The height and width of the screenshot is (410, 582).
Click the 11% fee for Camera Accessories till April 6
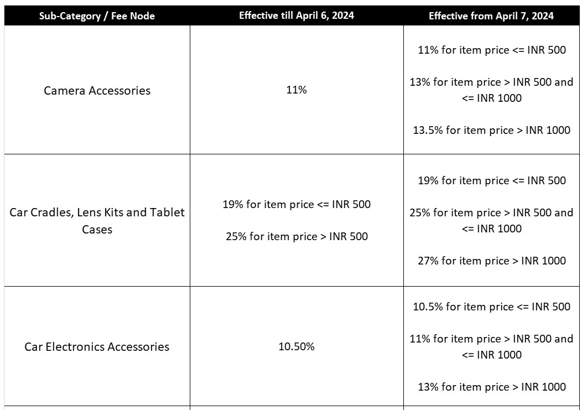click(x=297, y=90)
